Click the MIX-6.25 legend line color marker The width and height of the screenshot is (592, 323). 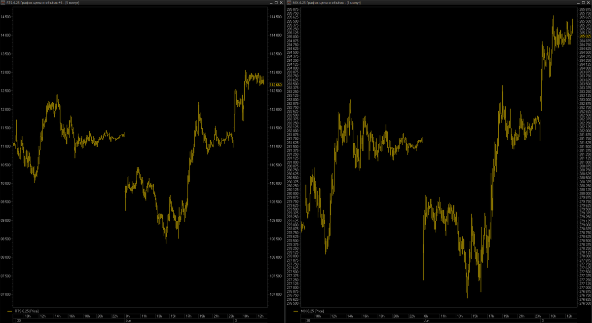click(296, 311)
